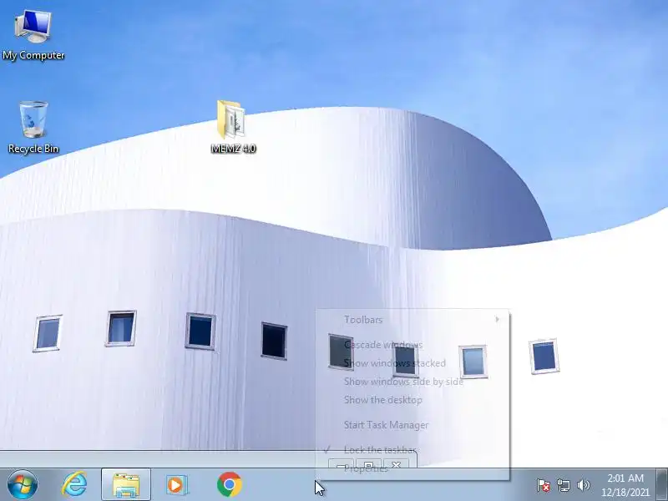Expand the Toolbars submenu arrow
Image resolution: width=668 pixels, height=501 pixels.
497,320
